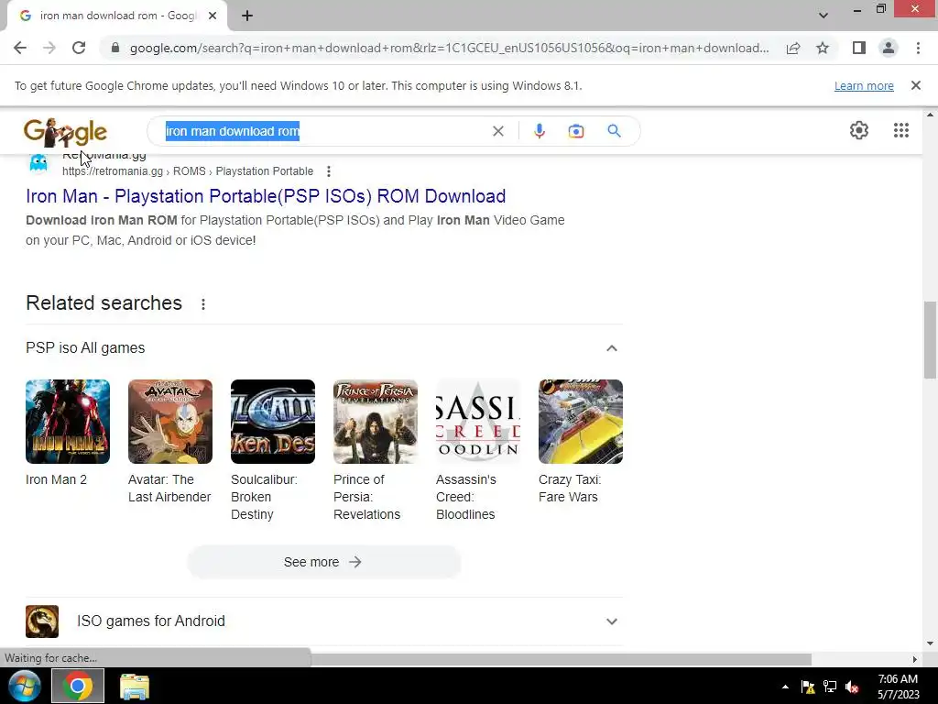Viewport: 938px width, 704px height.
Task: Show hidden system tray icons
Action: [785, 687]
